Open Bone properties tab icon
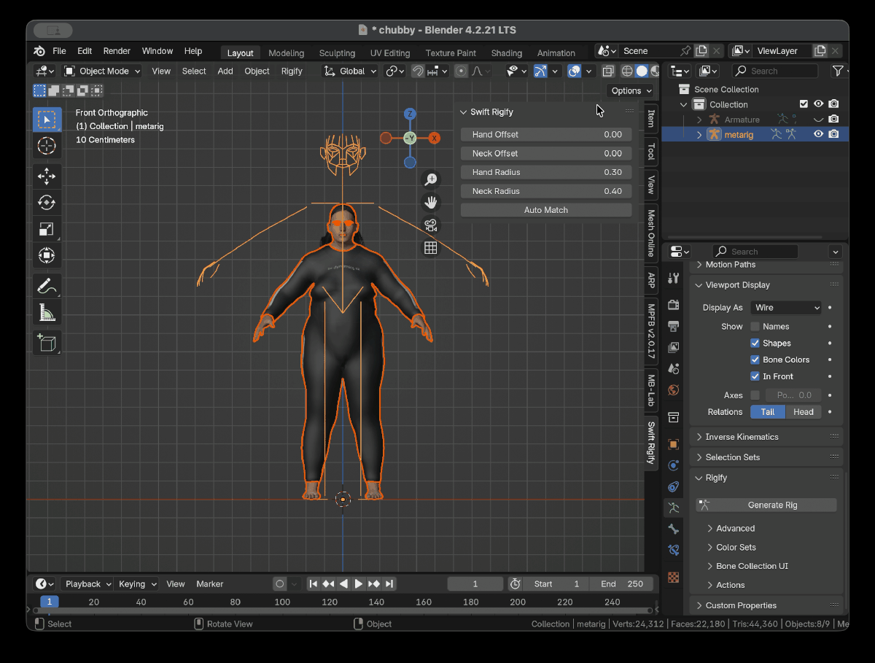Image resolution: width=875 pixels, height=663 pixels. [674, 529]
